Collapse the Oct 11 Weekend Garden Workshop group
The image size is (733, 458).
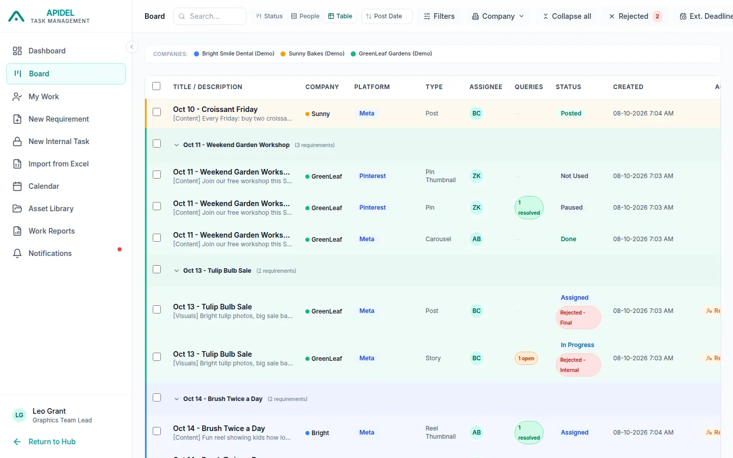pyautogui.click(x=177, y=145)
